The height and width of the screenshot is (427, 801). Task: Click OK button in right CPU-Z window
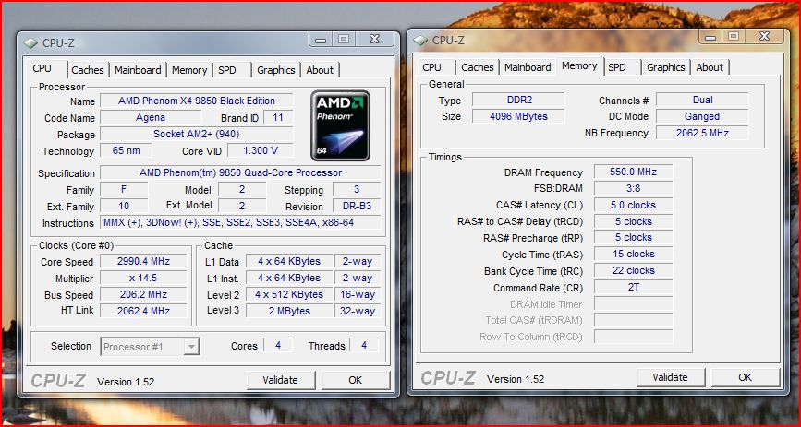[x=746, y=377]
